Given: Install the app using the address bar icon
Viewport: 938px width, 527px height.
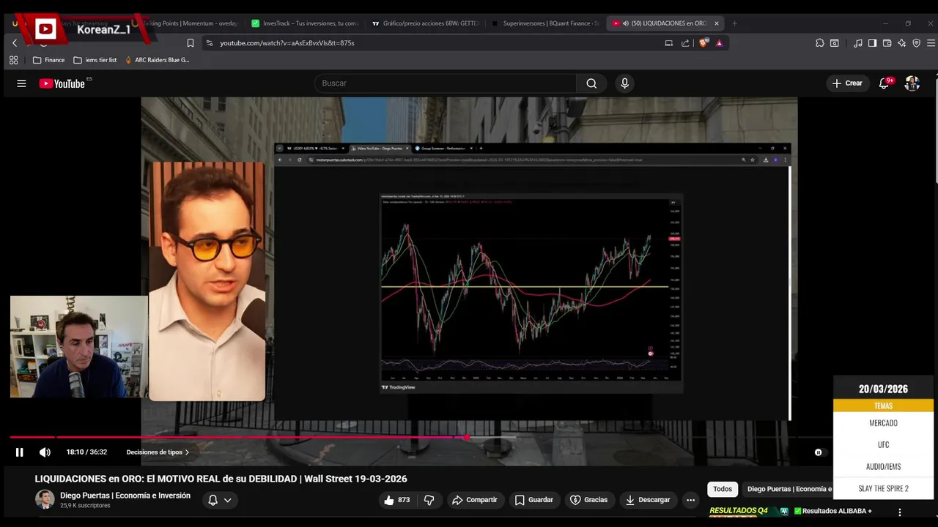Looking at the screenshot, I should click(x=668, y=43).
